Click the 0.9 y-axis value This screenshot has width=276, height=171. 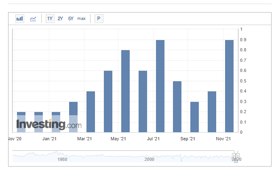(243, 40)
